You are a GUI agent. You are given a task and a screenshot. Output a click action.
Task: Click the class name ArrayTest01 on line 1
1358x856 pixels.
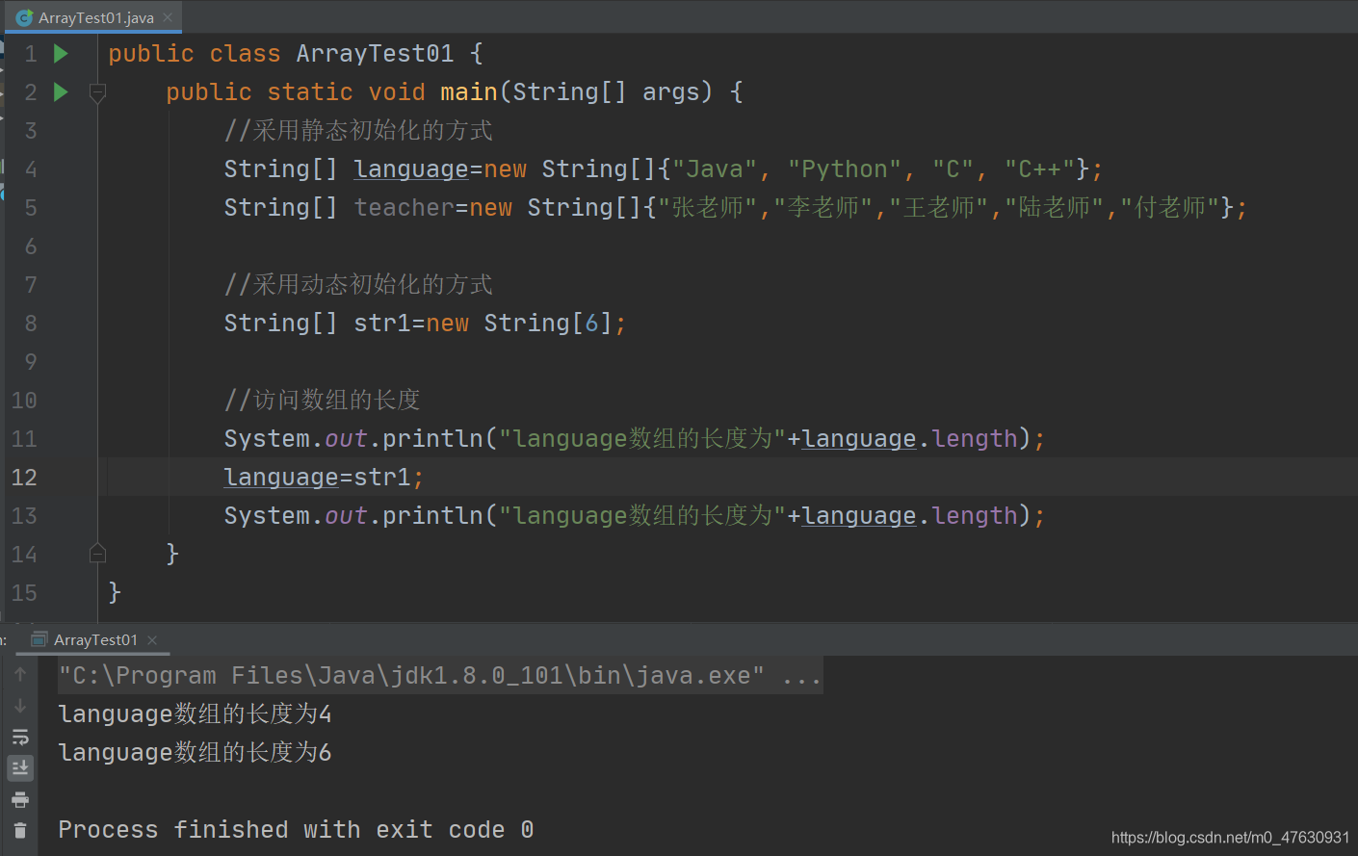[375, 54]
